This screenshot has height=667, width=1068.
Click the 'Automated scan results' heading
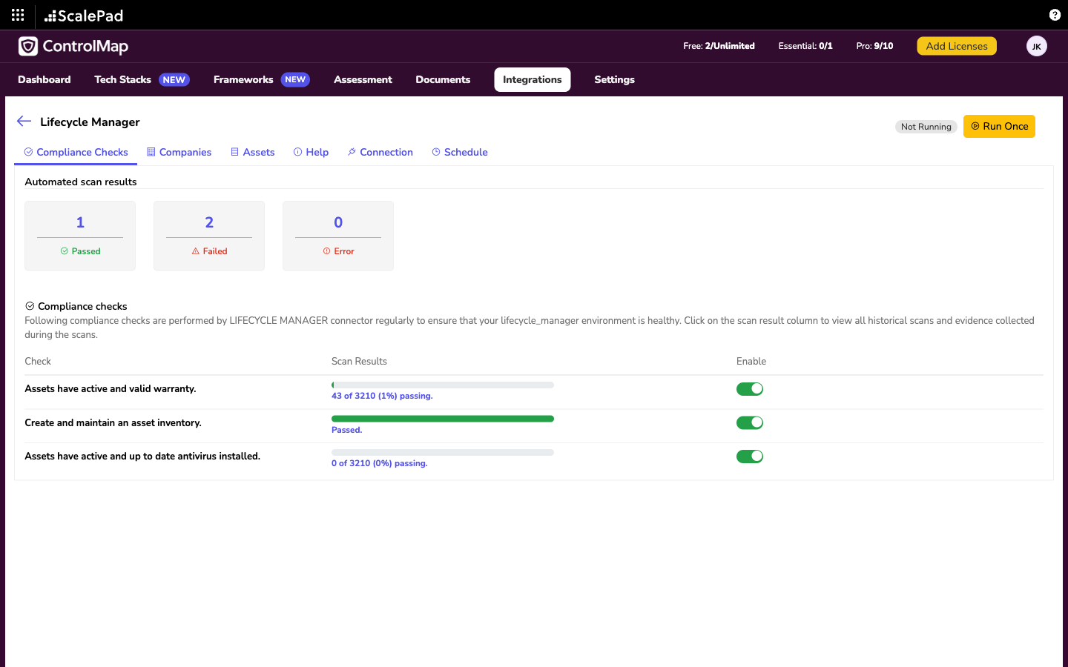[81, 182]
